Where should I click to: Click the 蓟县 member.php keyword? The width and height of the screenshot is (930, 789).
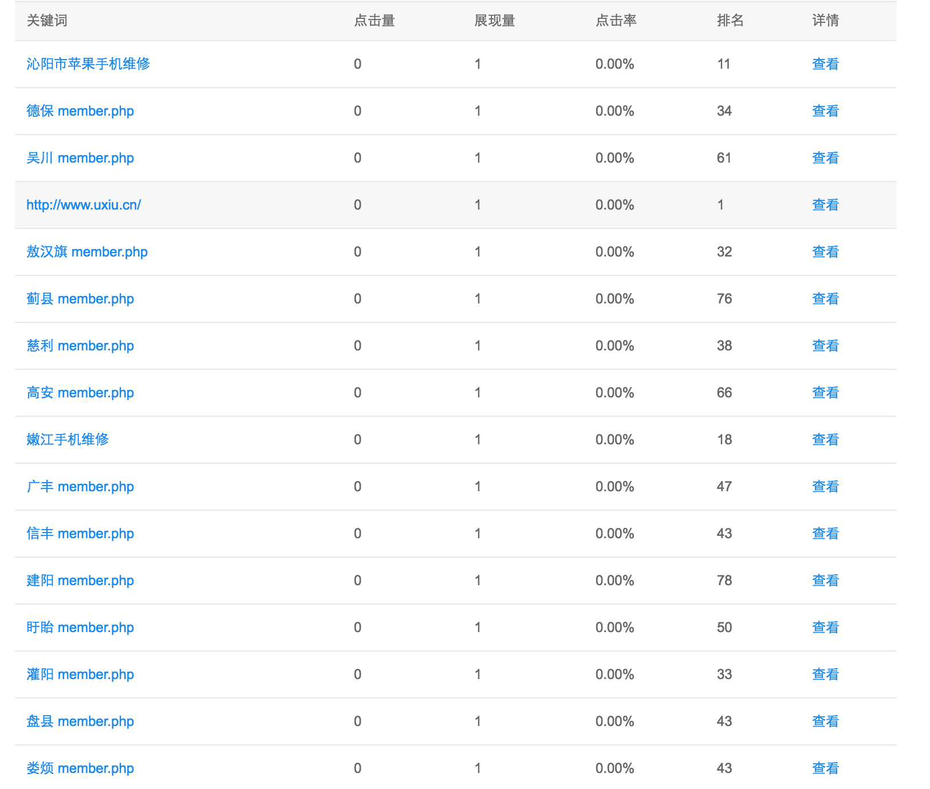pyautogui.click(x=80, y=299)
